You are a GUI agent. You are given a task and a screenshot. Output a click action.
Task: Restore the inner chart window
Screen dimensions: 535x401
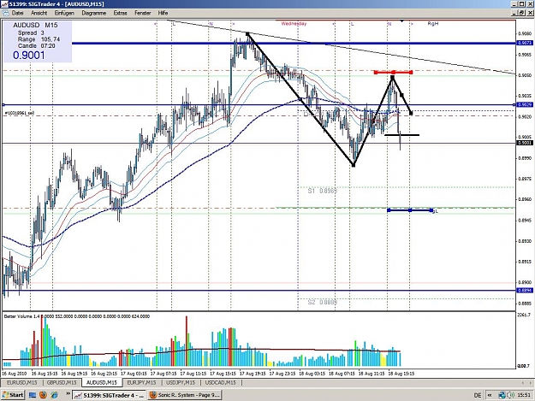(522, 13)
